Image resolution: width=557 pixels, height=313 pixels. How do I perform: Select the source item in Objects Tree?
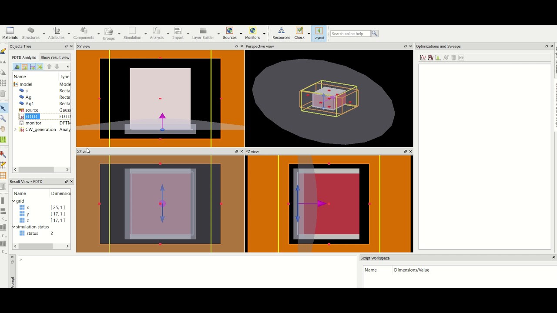pyautogui.click(x=32, y=110)
